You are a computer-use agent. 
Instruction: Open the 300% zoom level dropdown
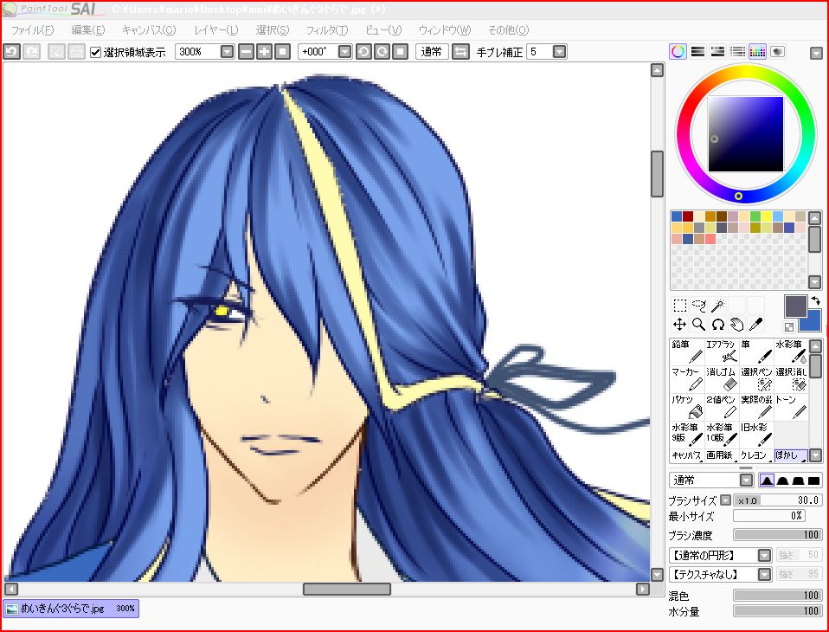(227, 52)
